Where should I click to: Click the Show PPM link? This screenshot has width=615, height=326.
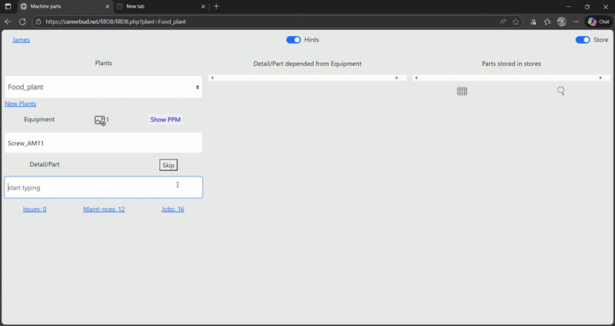point(165,120)
